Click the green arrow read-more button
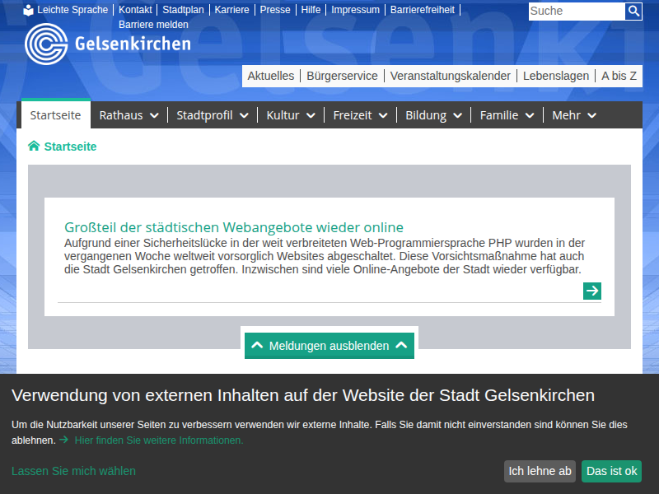This screenshot has width=659, height=494. click(592, 291)
